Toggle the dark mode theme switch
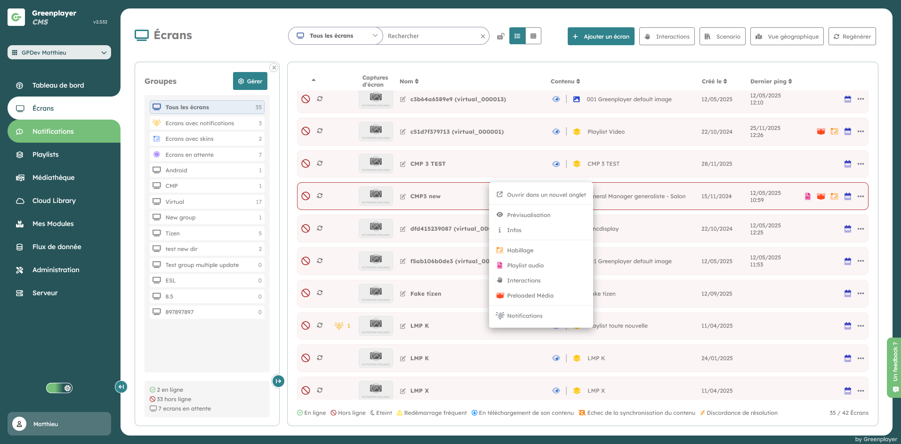 pos(59,388)
